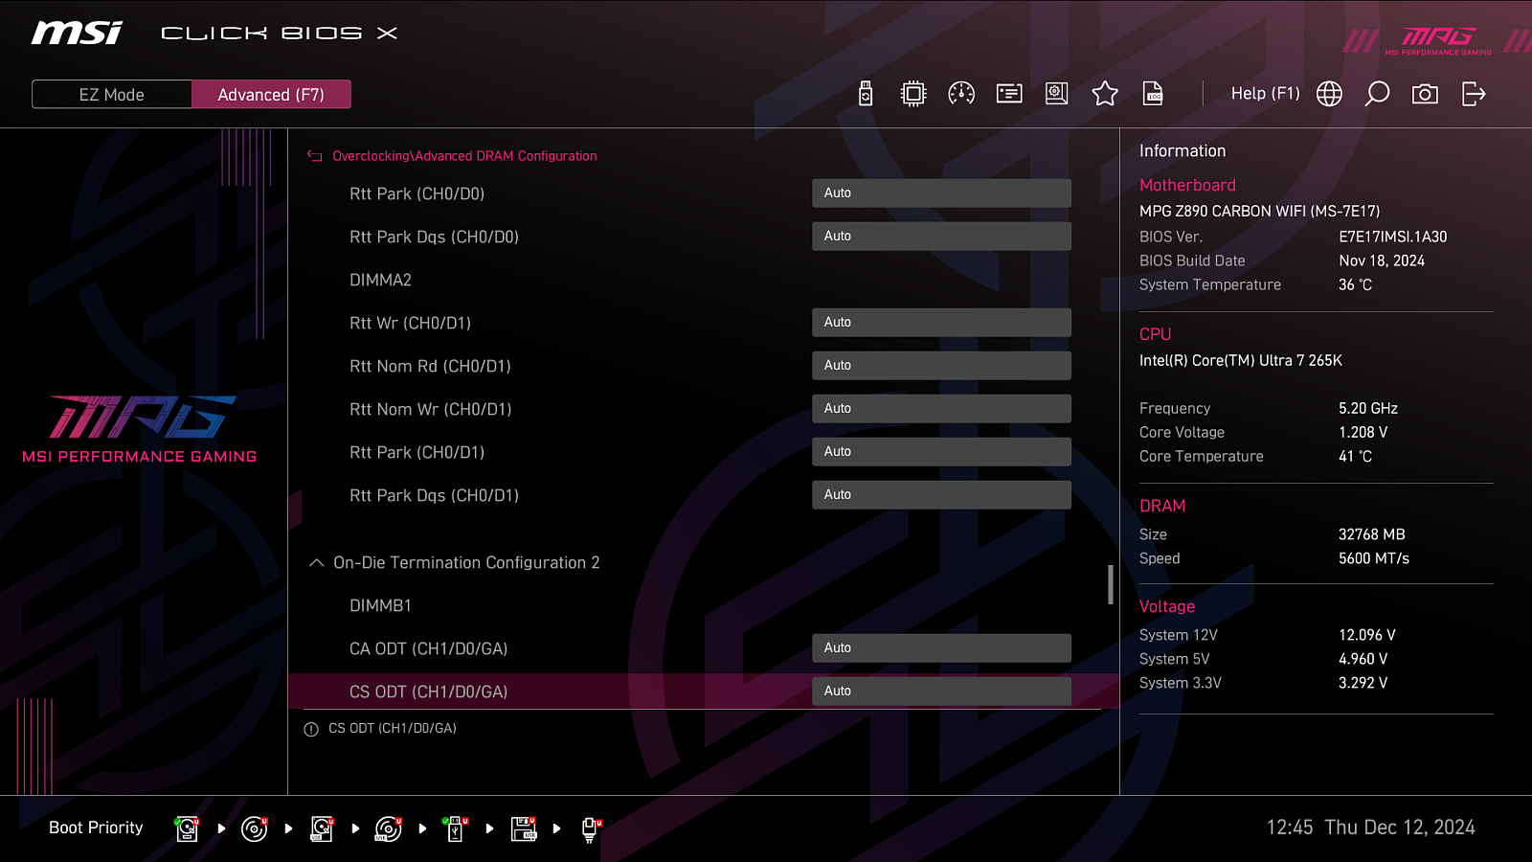
Task: Click the Intel Core Ultra 7 265K text
Action: [x=1241, y=360]
